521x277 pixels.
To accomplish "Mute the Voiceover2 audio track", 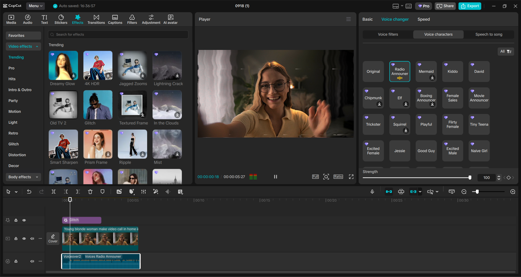I will point(32,261).
